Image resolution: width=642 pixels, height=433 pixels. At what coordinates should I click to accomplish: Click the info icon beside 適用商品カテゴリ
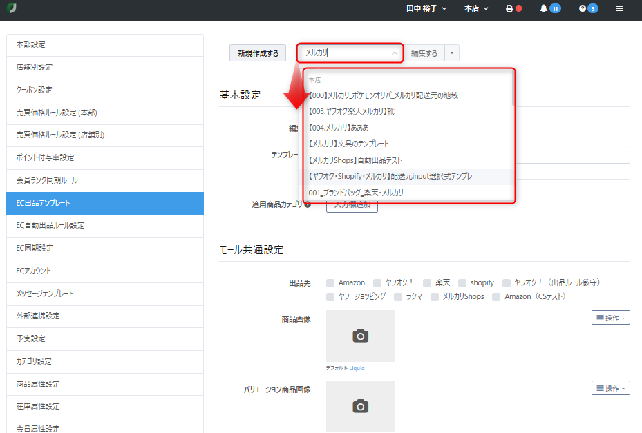click(x=308, y=204)
